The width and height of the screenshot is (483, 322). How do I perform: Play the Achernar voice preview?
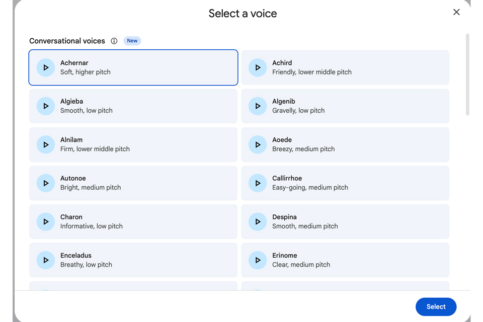tap(46, 67)
